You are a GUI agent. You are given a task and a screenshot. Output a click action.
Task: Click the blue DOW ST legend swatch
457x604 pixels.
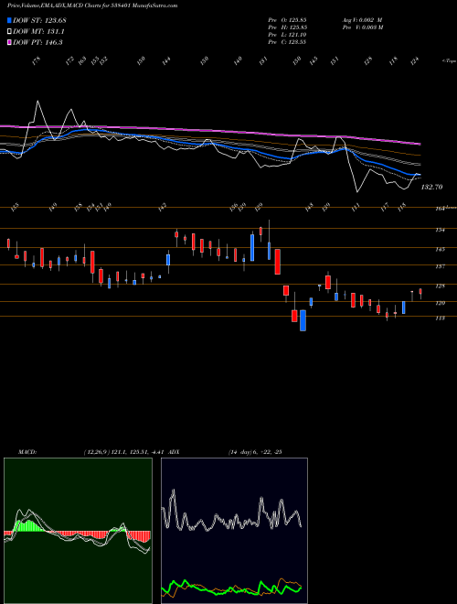click(x=9, y=20)
